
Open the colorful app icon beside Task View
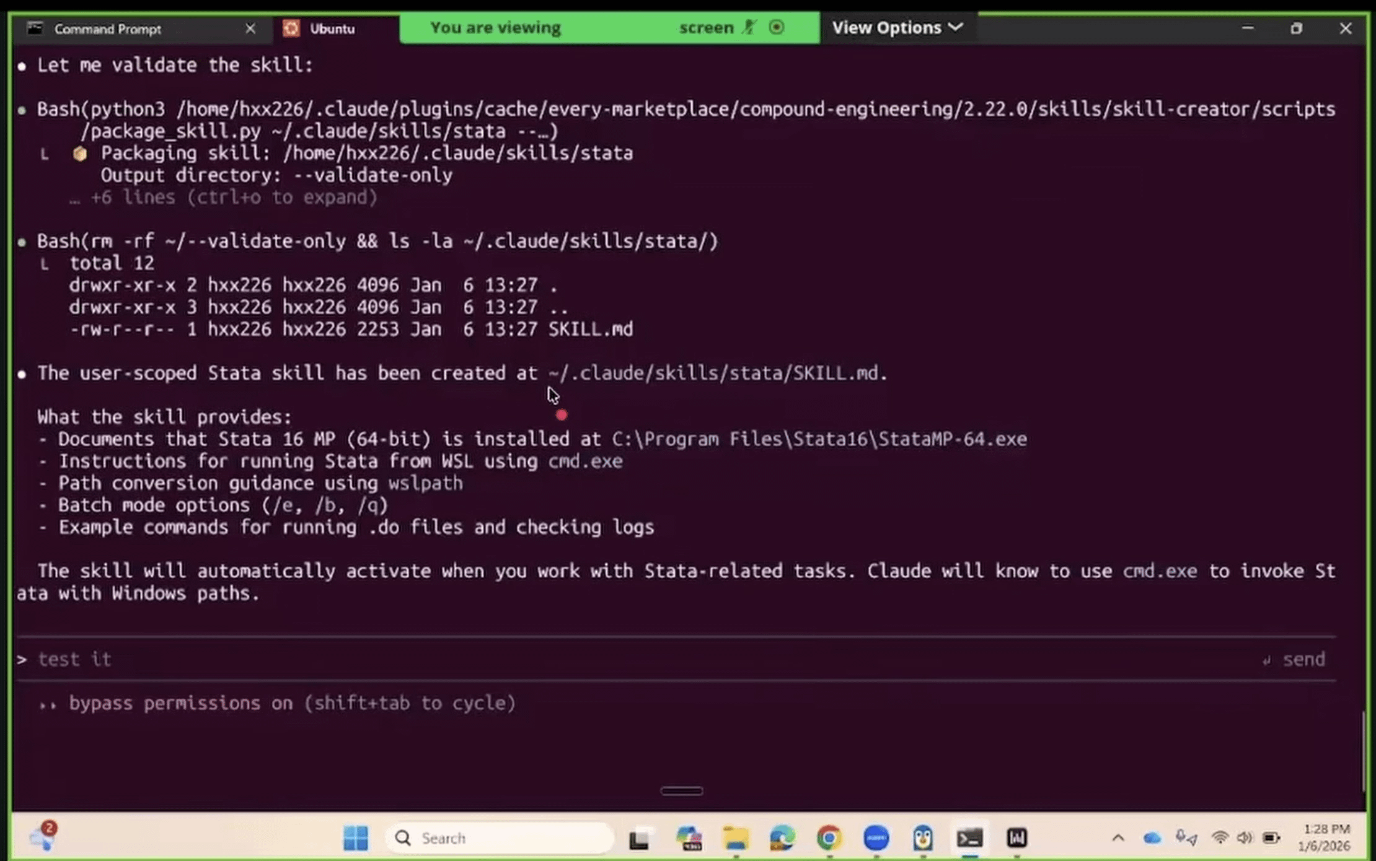tap(689, 839)
